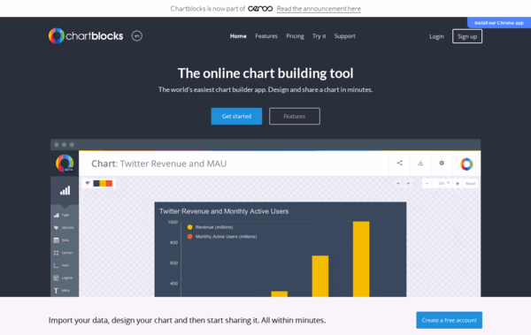The image size is (531, 335).
Task: Click the orange-red palette swatch
Action: pos(109,183)
